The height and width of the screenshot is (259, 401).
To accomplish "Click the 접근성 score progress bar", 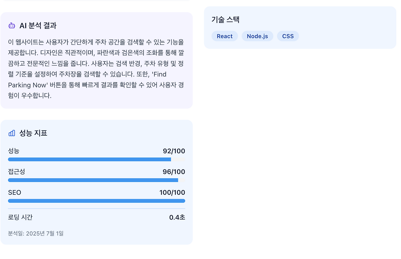I will 96,180.
